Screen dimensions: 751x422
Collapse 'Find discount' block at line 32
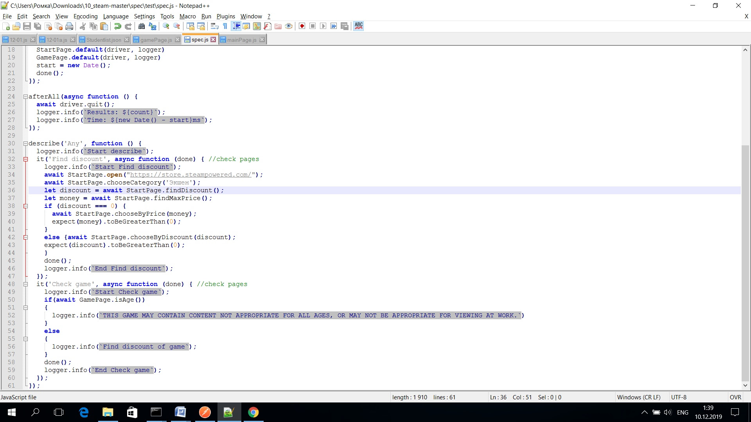25,159
